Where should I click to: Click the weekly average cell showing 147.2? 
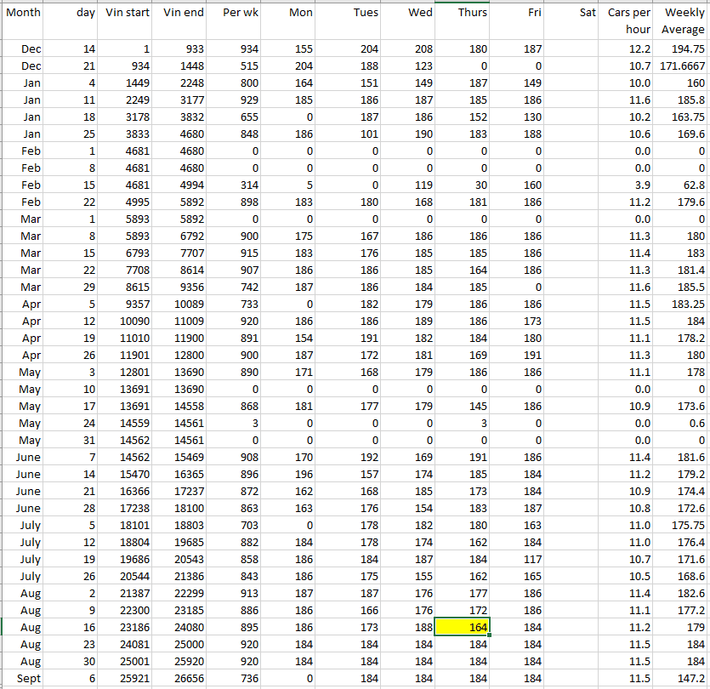click(x=683, y=678)
